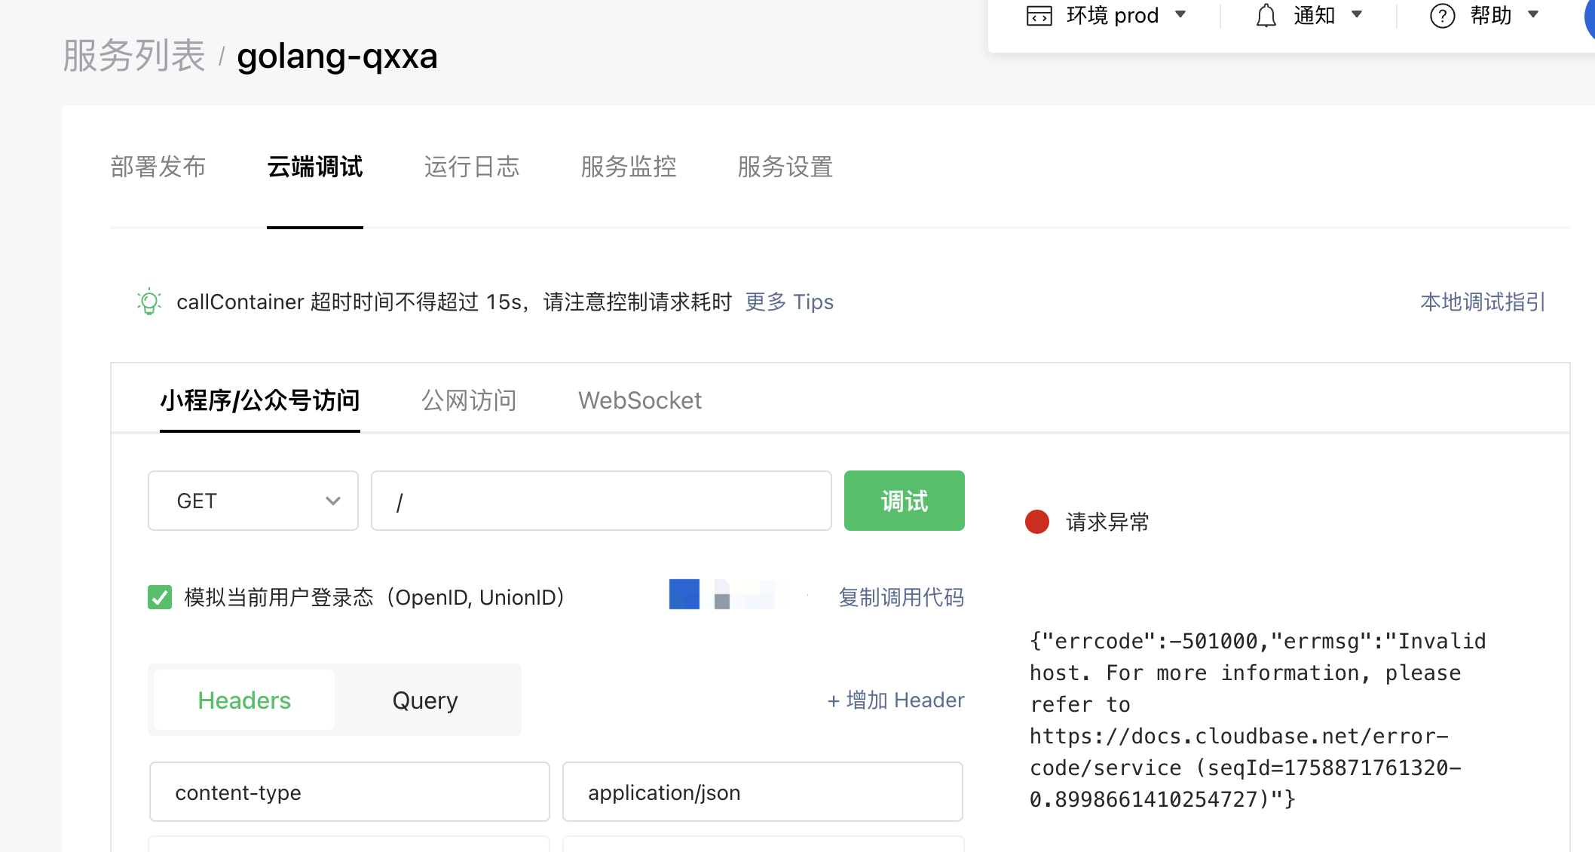Image resolution: width=1595 pixels, height=852 pixels.
Task: Click the notification bell icon
Action: 1266,16
